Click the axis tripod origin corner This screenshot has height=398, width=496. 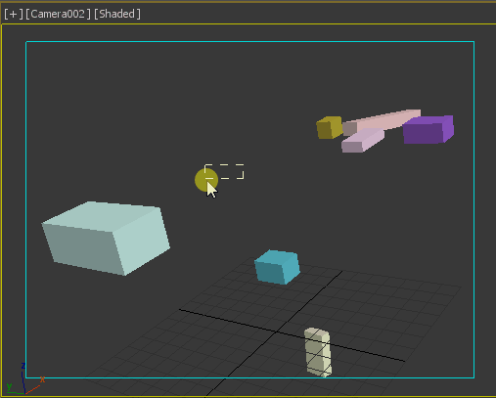(x=25, y=393)
